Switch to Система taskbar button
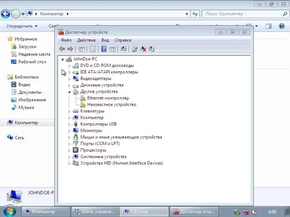The image size is (290, 217). point(144,212)
